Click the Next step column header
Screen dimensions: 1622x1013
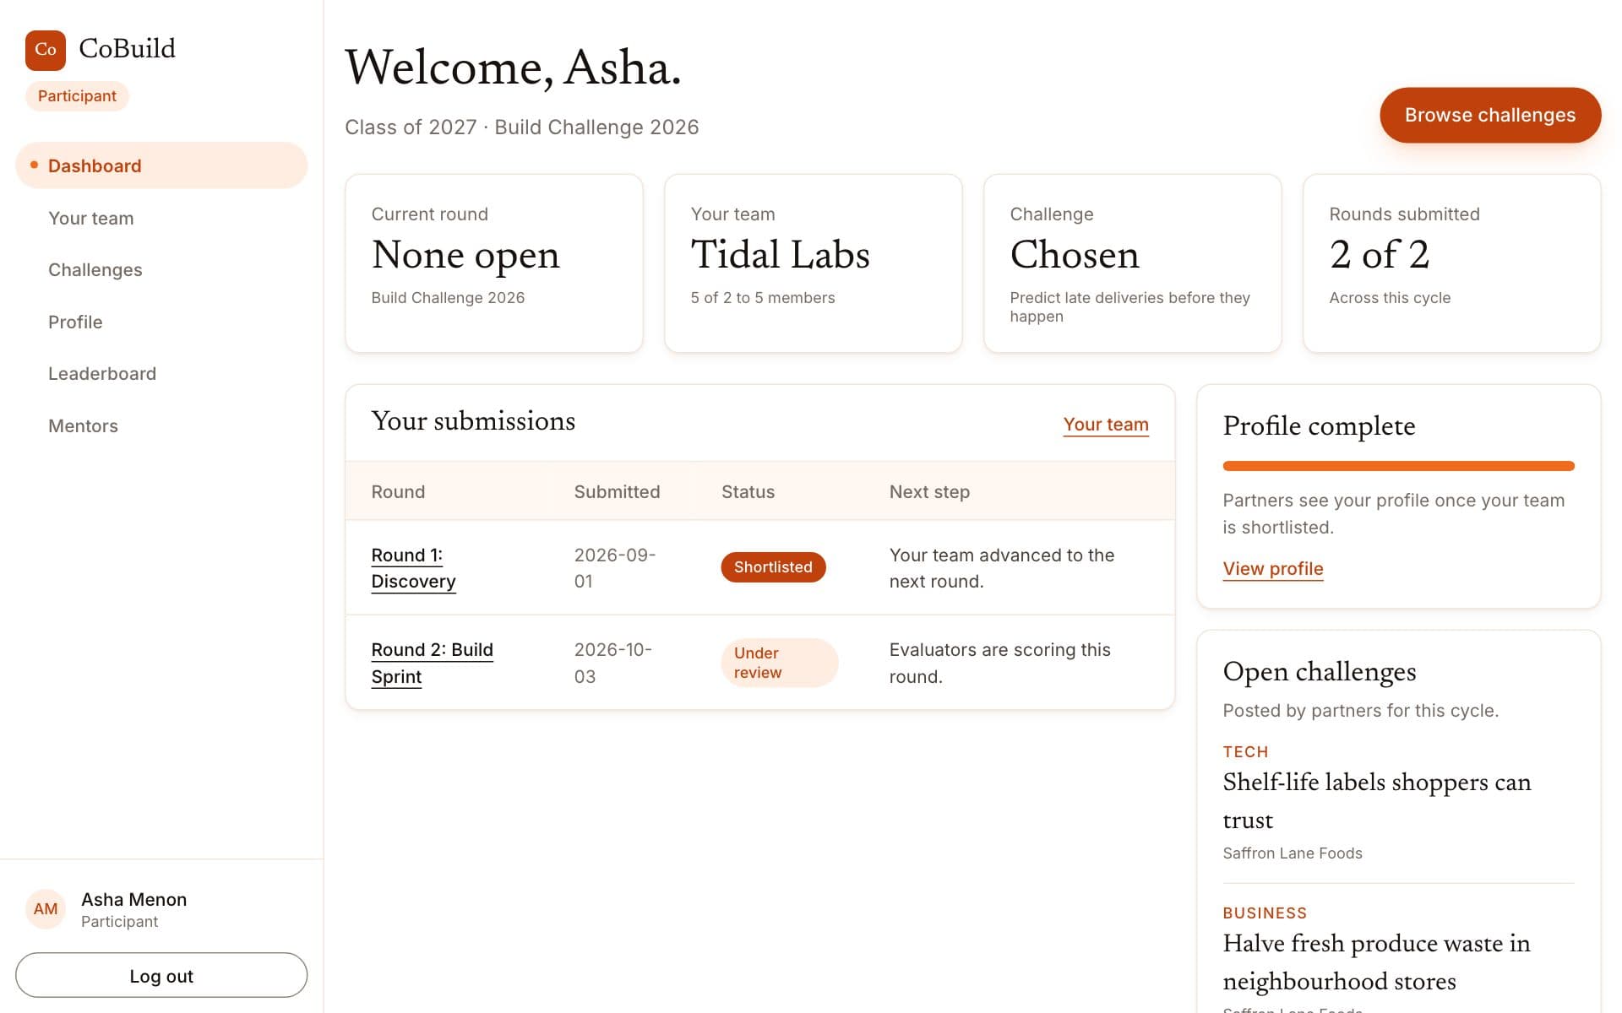coord(929,491)
